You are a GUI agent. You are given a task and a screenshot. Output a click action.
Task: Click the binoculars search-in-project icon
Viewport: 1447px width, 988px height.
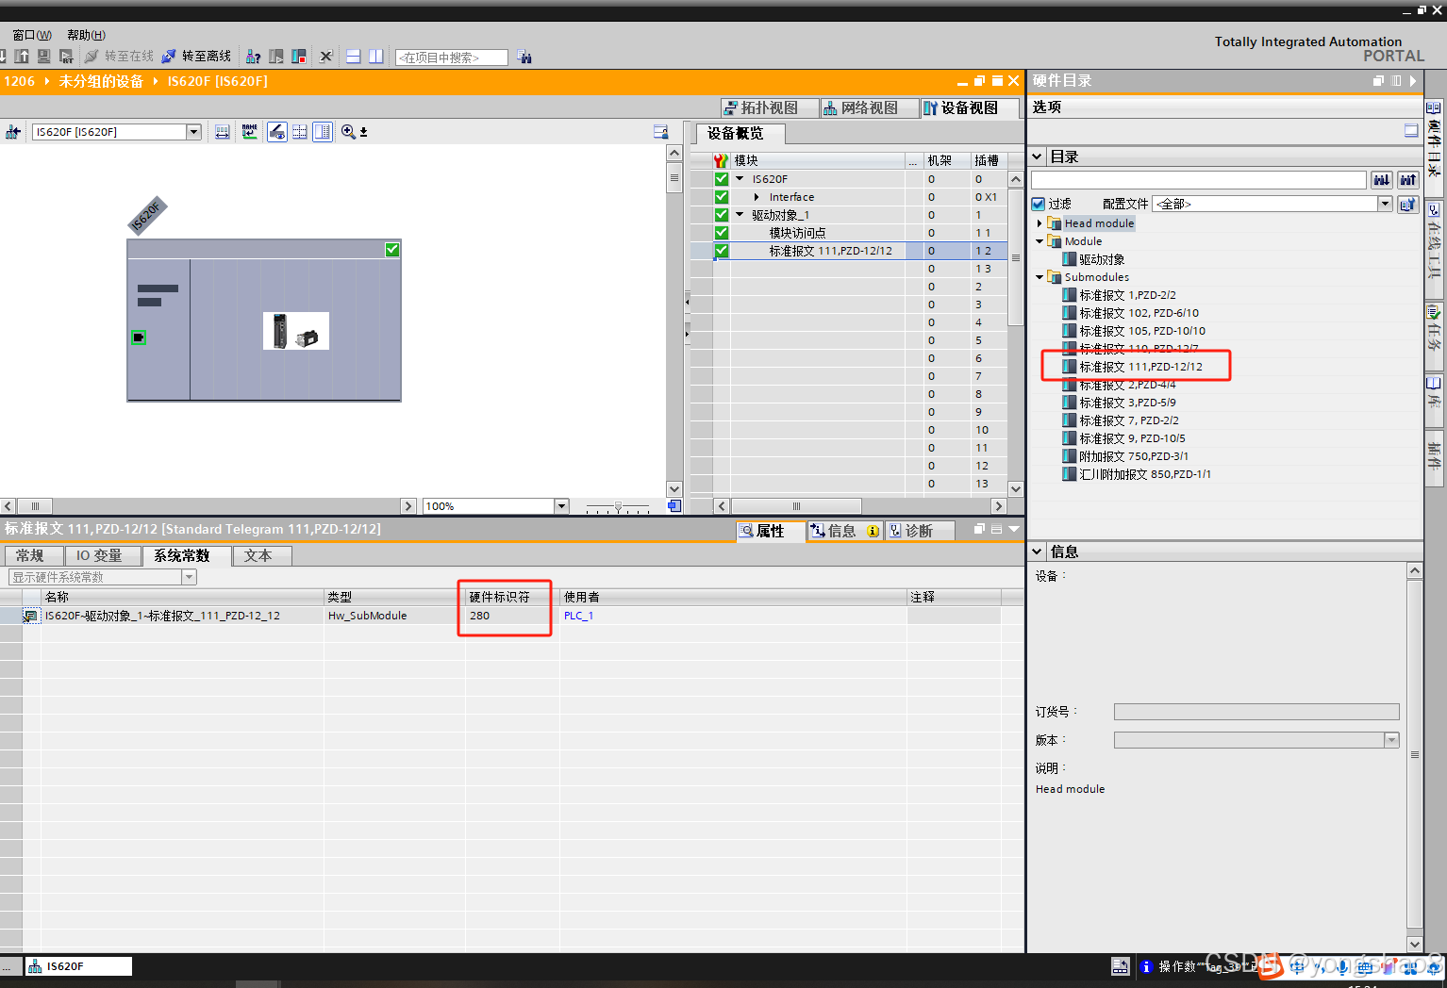(524, 58)
